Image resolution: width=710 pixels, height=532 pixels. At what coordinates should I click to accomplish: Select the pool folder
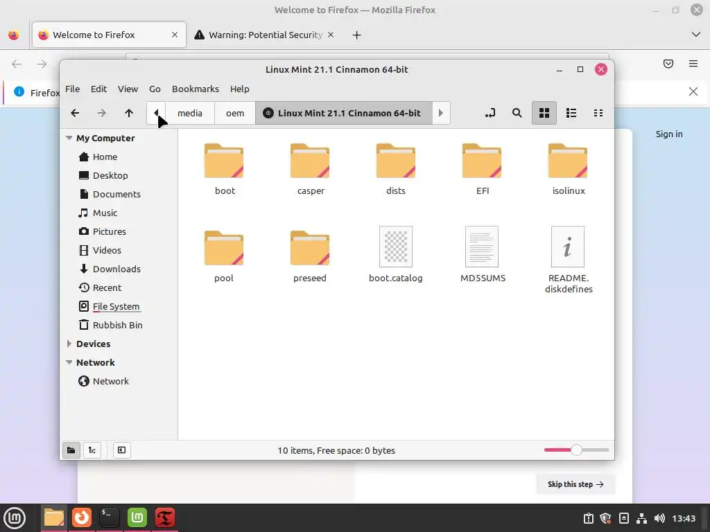(224, 256)
